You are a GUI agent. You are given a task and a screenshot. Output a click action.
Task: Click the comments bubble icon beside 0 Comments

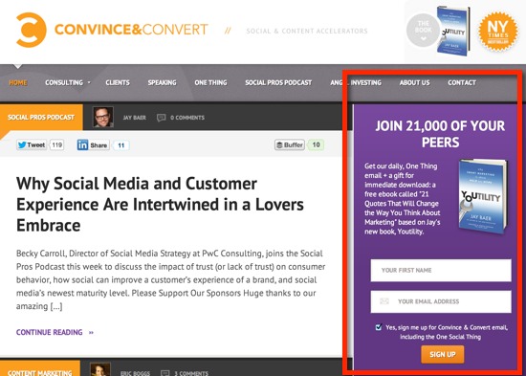(x=162, y=118)
